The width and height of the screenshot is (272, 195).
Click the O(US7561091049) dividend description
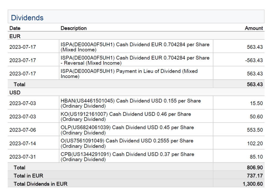tap(127, 143)
